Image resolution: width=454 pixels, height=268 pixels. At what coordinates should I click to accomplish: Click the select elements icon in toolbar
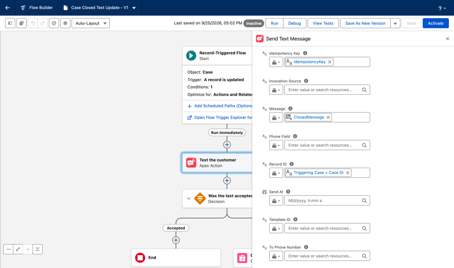[x=22, y=23]
